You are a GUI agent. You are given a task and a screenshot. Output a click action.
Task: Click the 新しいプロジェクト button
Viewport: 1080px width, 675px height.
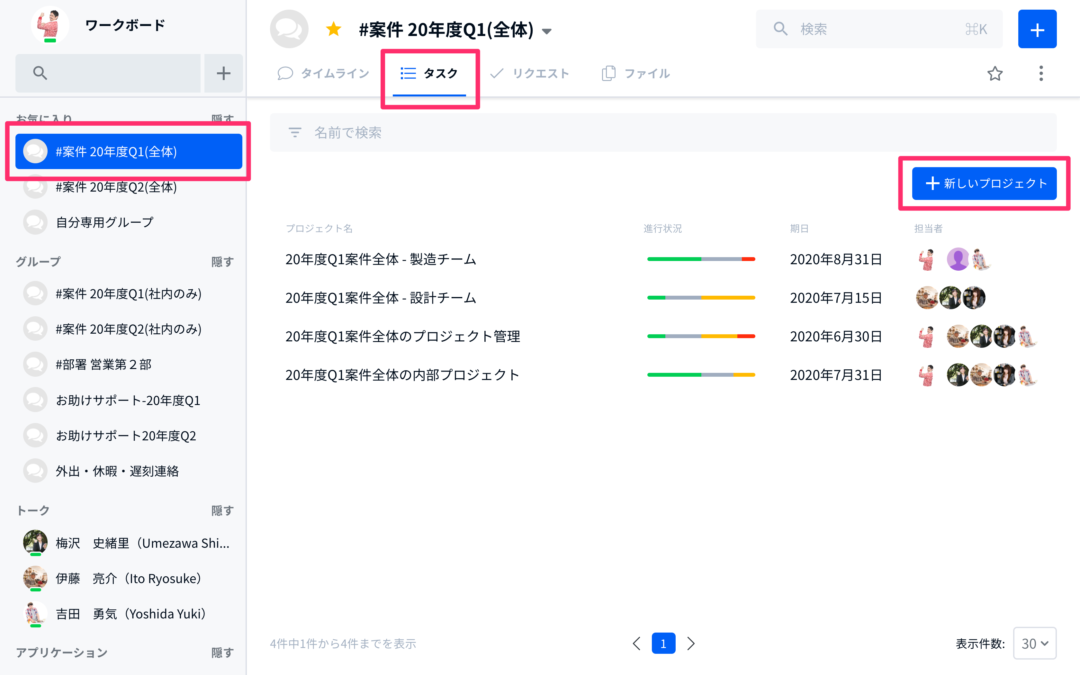point(984,184)
